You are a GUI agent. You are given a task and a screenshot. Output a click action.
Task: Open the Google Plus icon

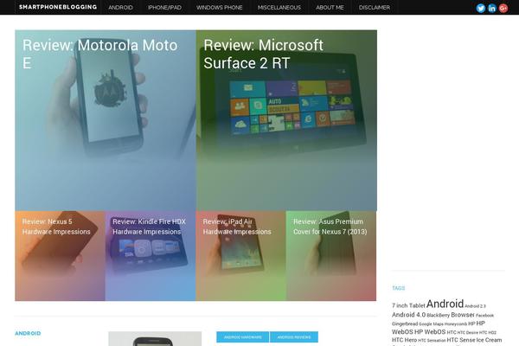503,9
